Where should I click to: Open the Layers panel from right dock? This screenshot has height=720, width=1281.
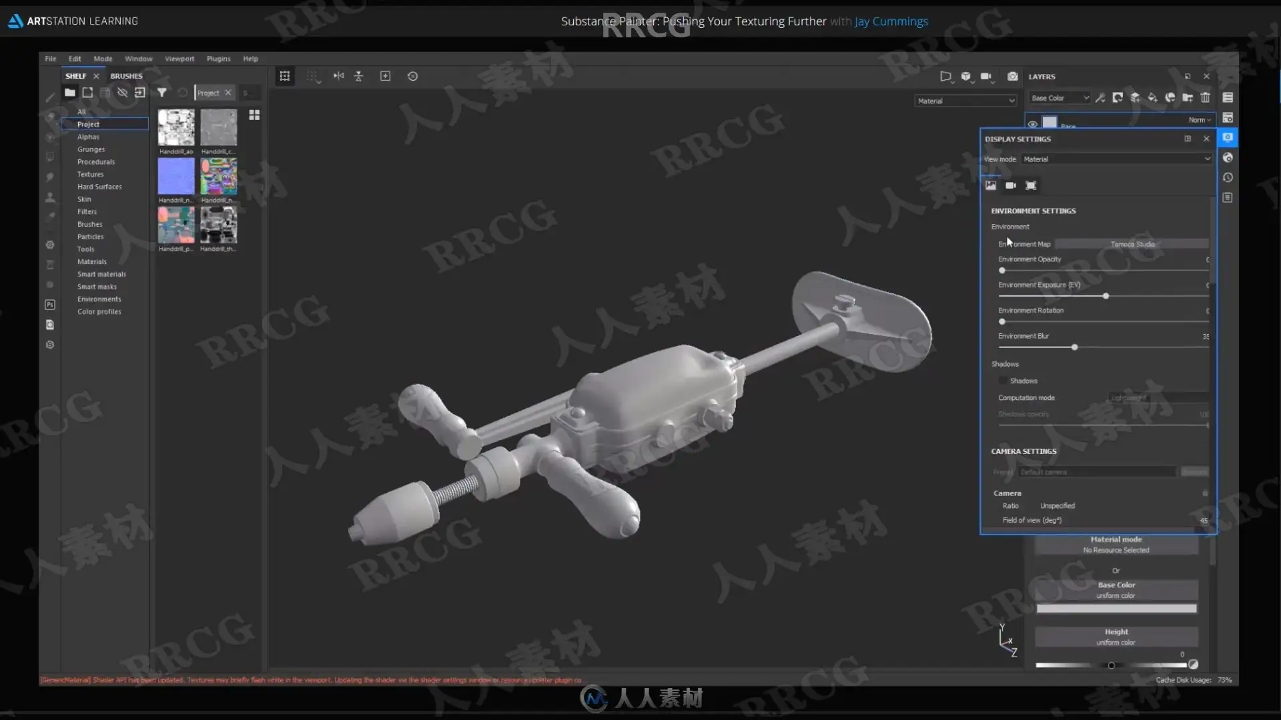[1228, 97]
